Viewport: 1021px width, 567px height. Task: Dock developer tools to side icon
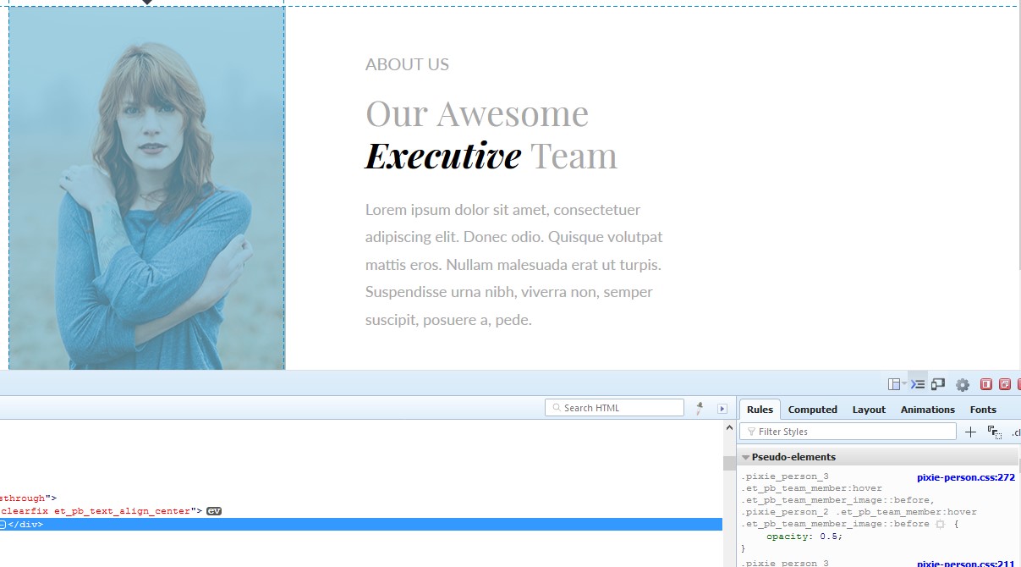986,384
